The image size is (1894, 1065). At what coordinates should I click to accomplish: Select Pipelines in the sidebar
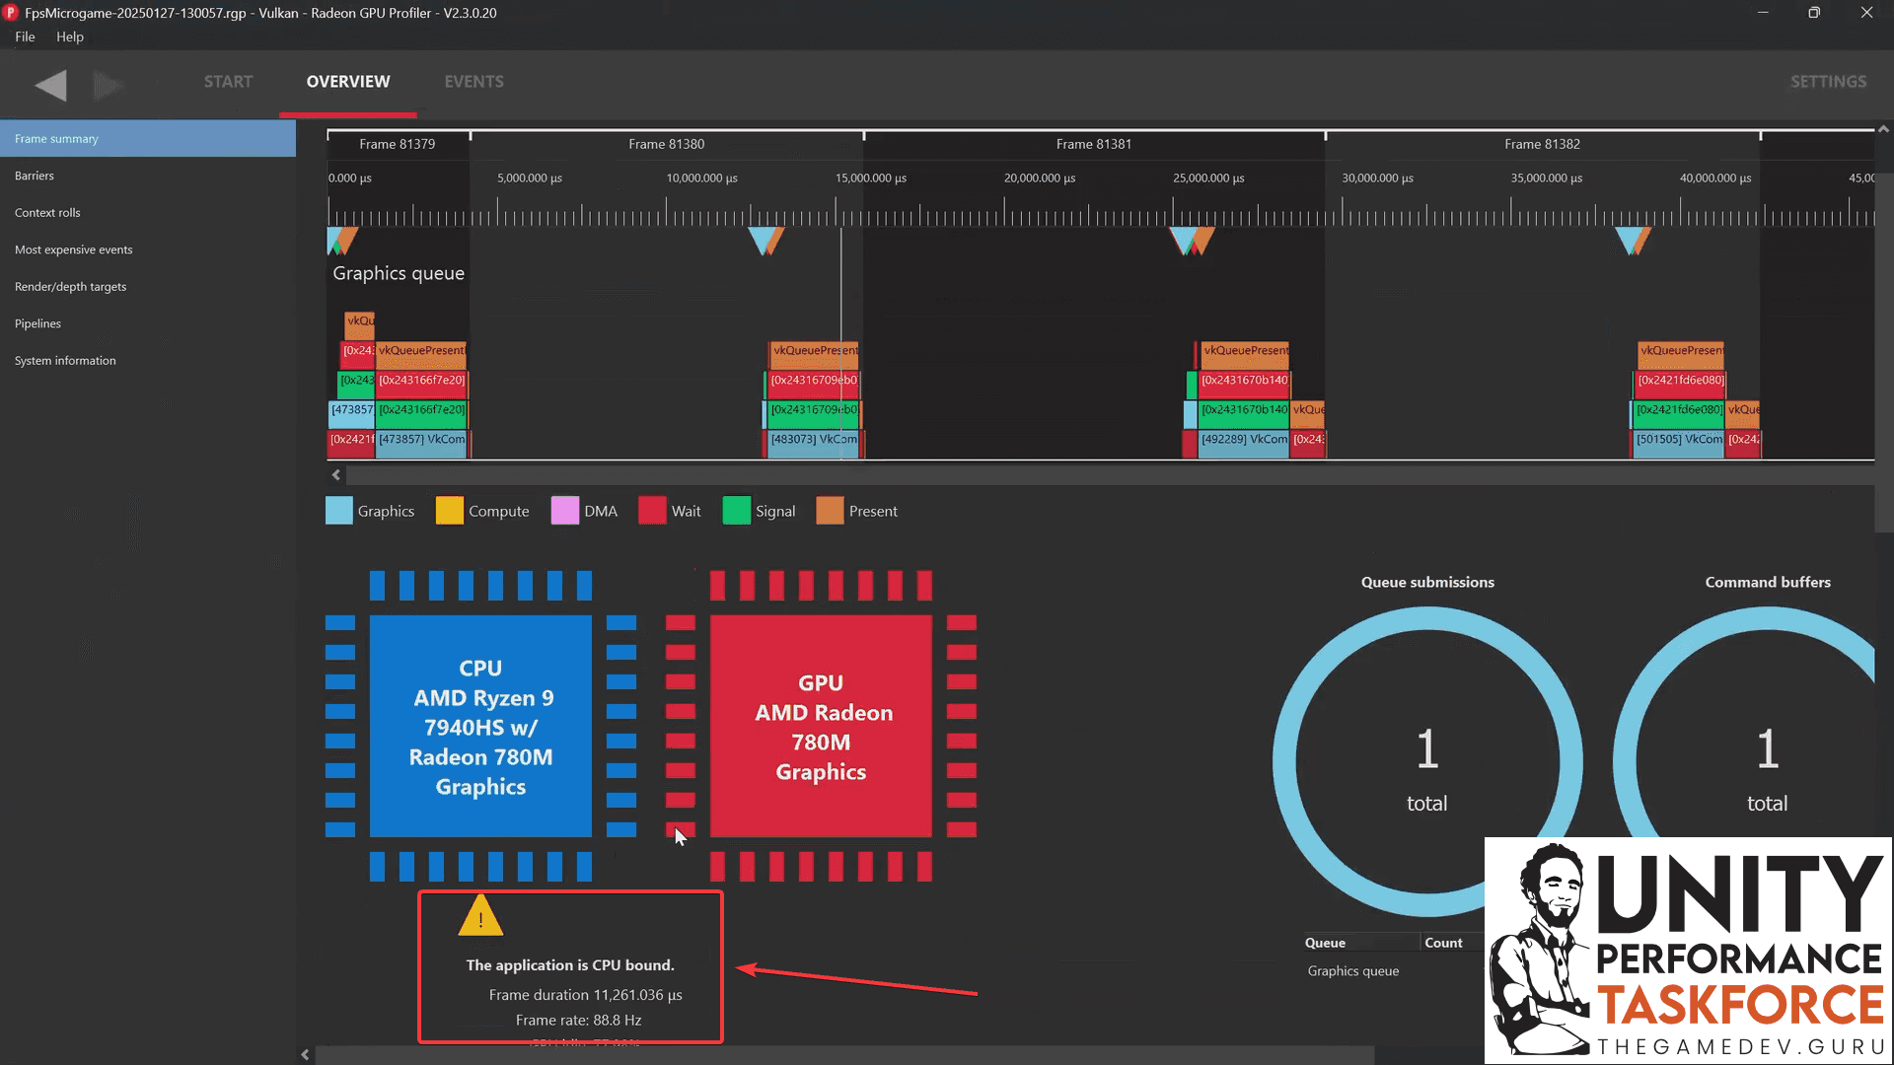[x=37, y=322]
